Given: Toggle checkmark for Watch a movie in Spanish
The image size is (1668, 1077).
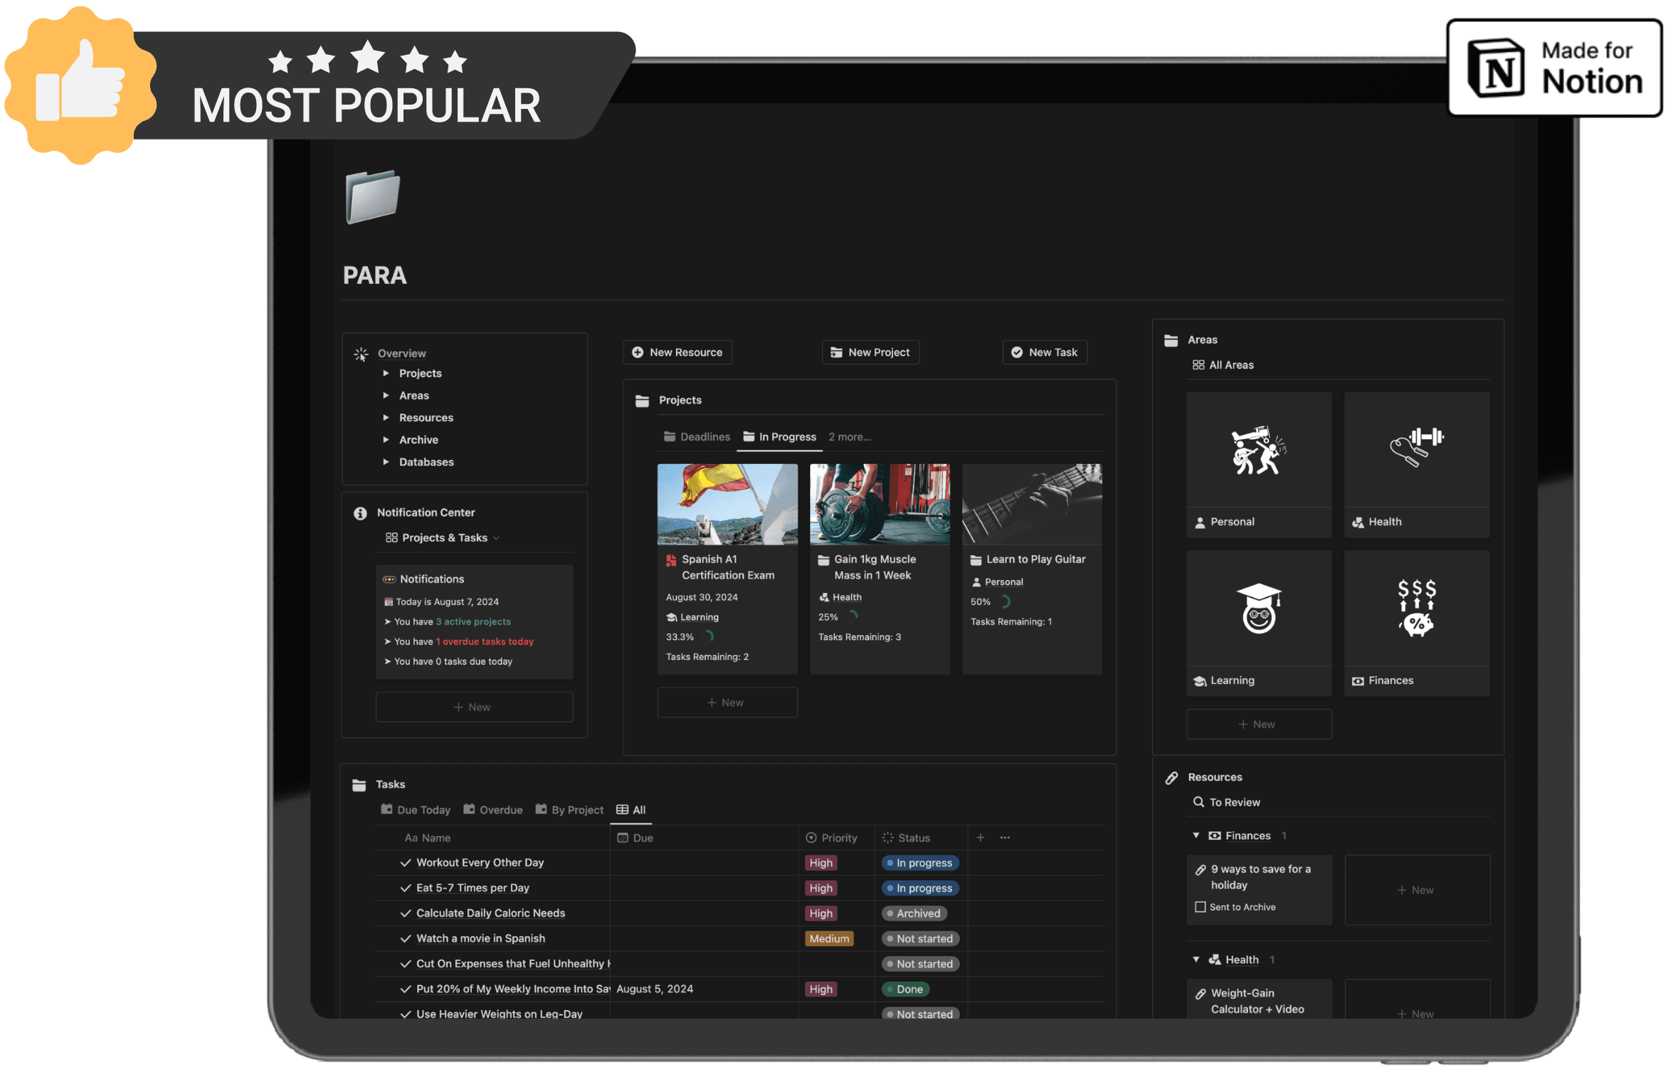Looking at the screenshot, I should point(406,938).
